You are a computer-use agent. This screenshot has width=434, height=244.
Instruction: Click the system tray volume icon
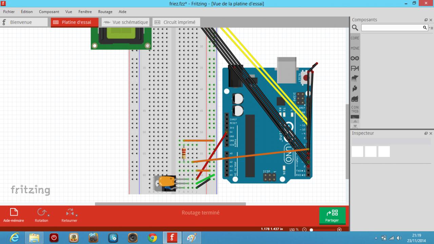pos(399,238)
